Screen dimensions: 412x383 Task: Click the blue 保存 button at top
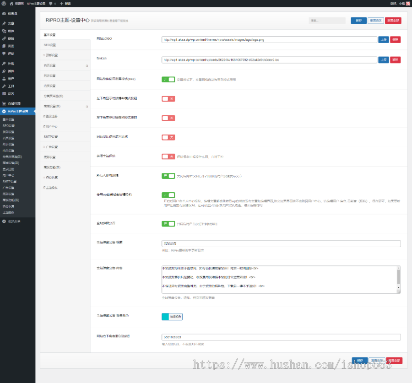click(x=358, y=21)
